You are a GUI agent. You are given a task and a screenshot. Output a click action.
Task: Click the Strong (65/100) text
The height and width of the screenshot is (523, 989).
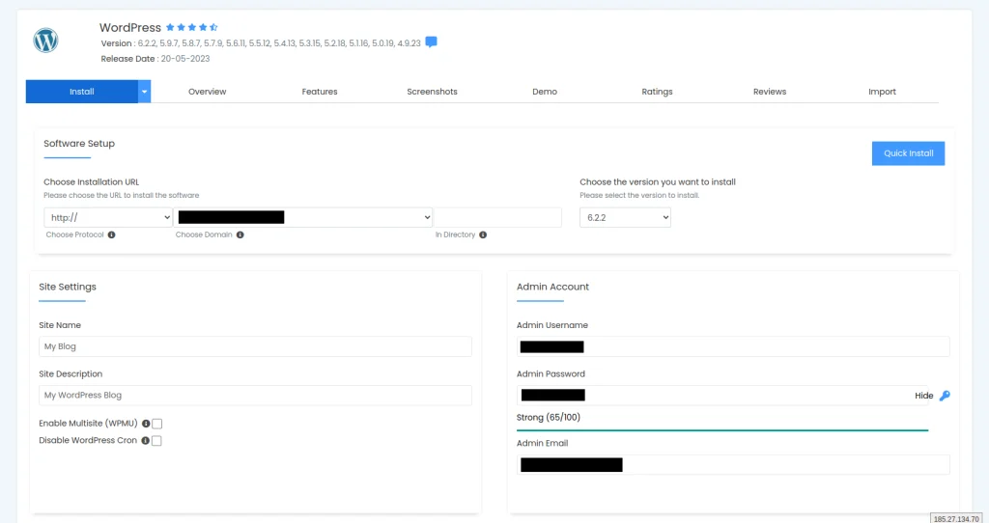click(549, 417)
